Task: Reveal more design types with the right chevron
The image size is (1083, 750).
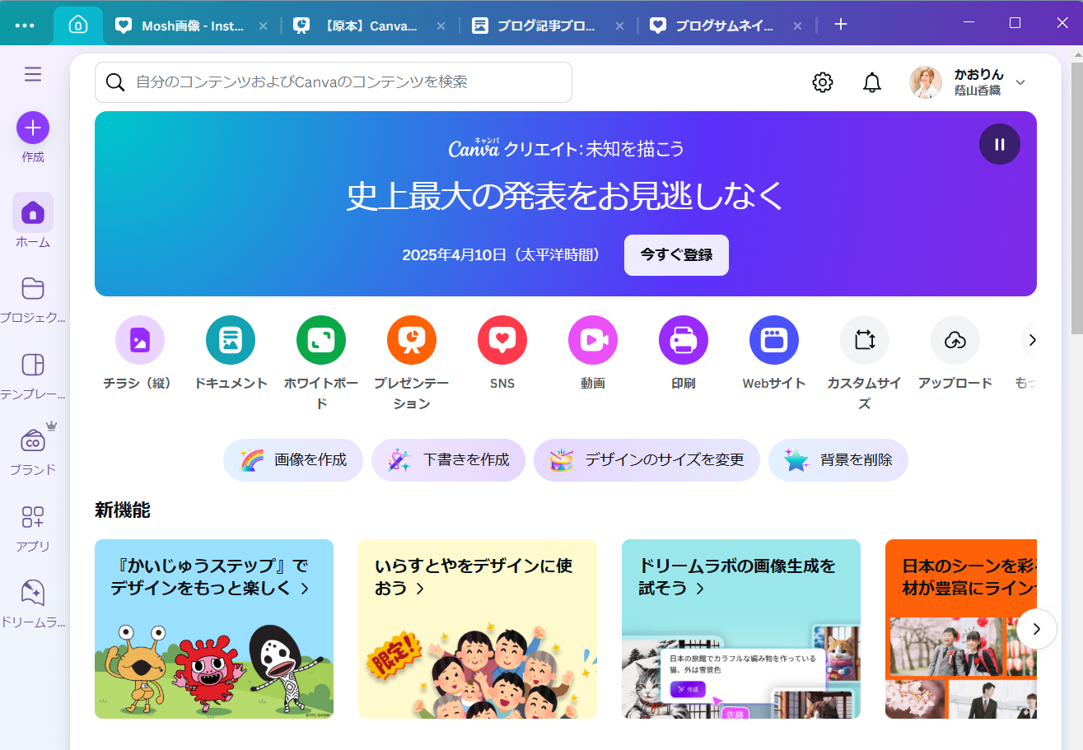Action: [1032, 339]
